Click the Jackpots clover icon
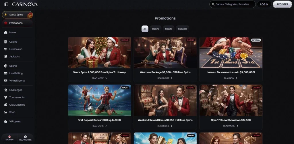 6,56
